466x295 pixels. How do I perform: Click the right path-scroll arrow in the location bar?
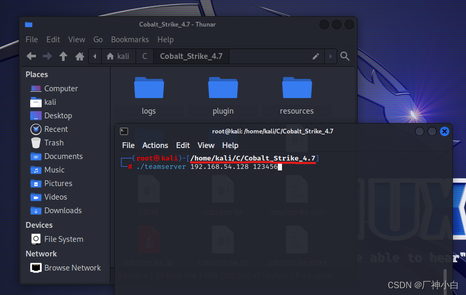[330, 56]
